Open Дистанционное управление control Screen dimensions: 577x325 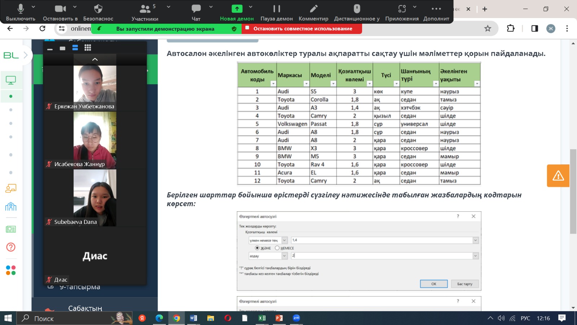coord(357,12)
